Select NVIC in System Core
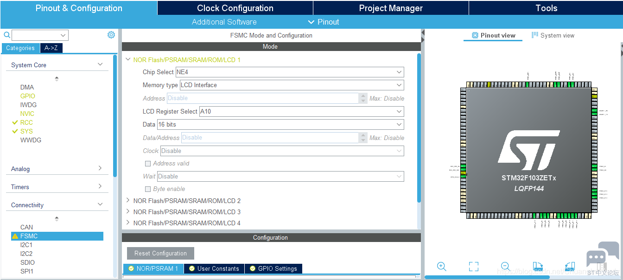623x280 pixels. point(27,114)
